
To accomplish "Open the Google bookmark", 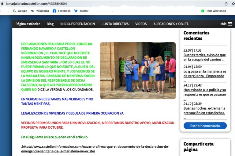I will (20, 11).
